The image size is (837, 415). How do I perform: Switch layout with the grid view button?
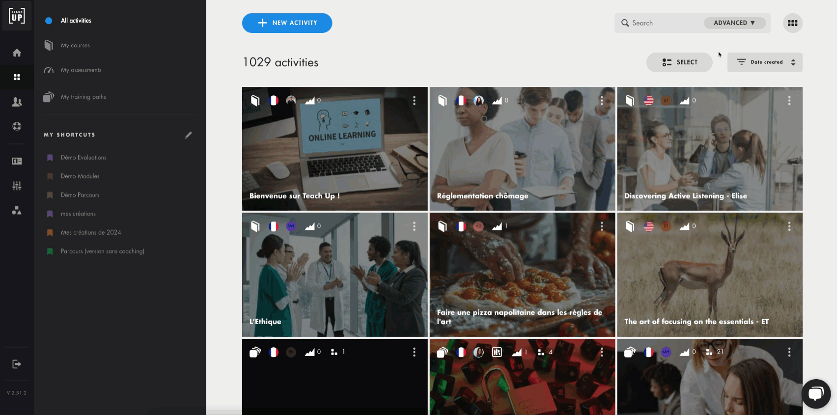click(x=792, y=23)
